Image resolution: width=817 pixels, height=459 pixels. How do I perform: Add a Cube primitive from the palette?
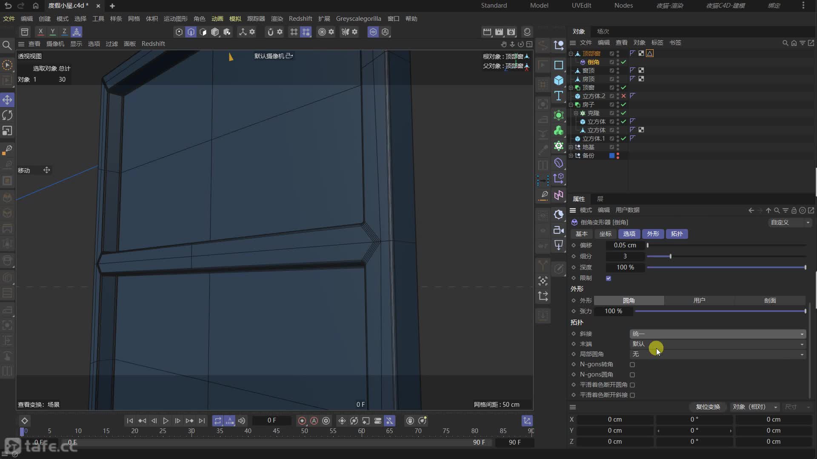[559, 80]
